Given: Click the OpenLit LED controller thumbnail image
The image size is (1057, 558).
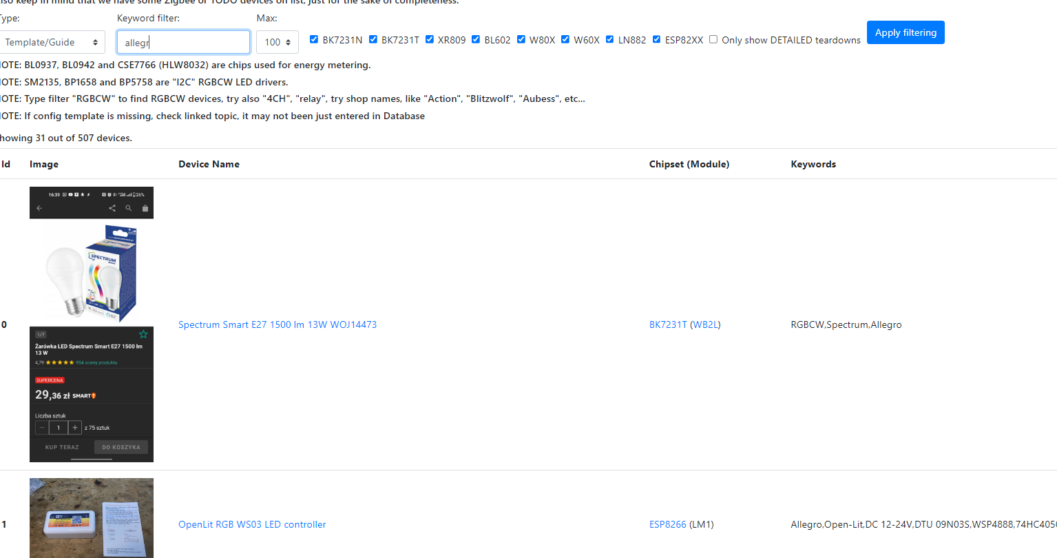Looking at the screenshot, I should [x=92, y=518].
